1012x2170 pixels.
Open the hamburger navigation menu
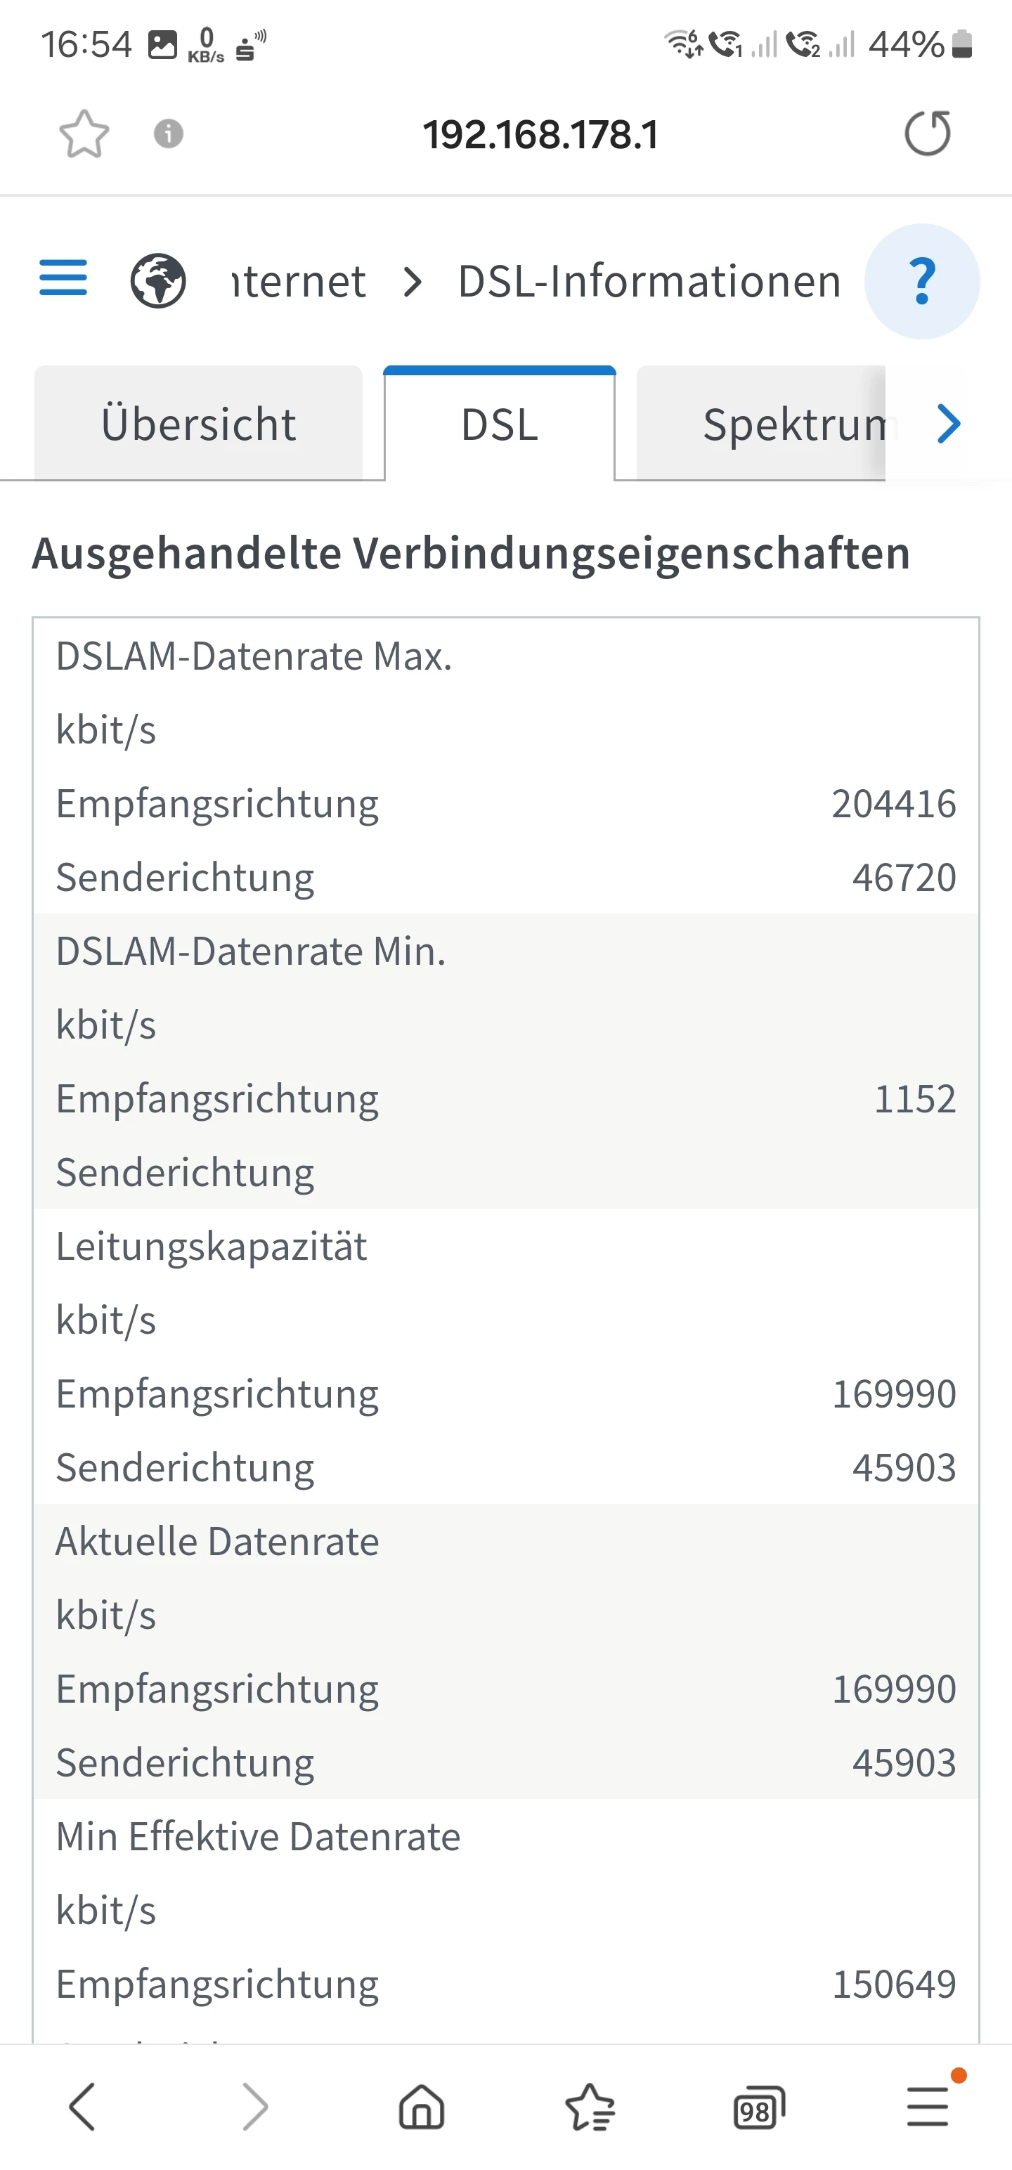pos(63,279)
